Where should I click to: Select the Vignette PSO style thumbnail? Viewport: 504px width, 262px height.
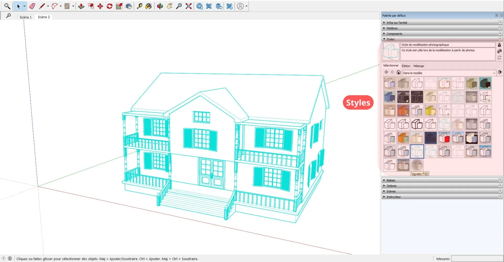(x=417, y=165)
